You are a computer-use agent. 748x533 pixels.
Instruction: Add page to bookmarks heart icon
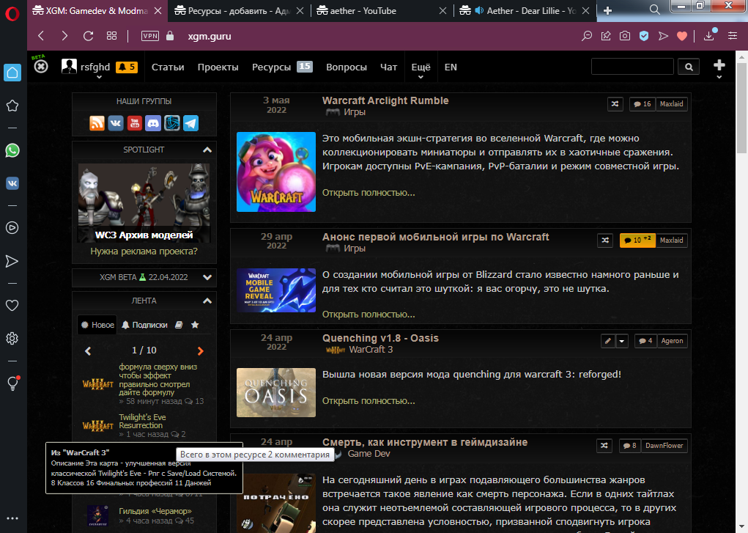pos(682,36)
